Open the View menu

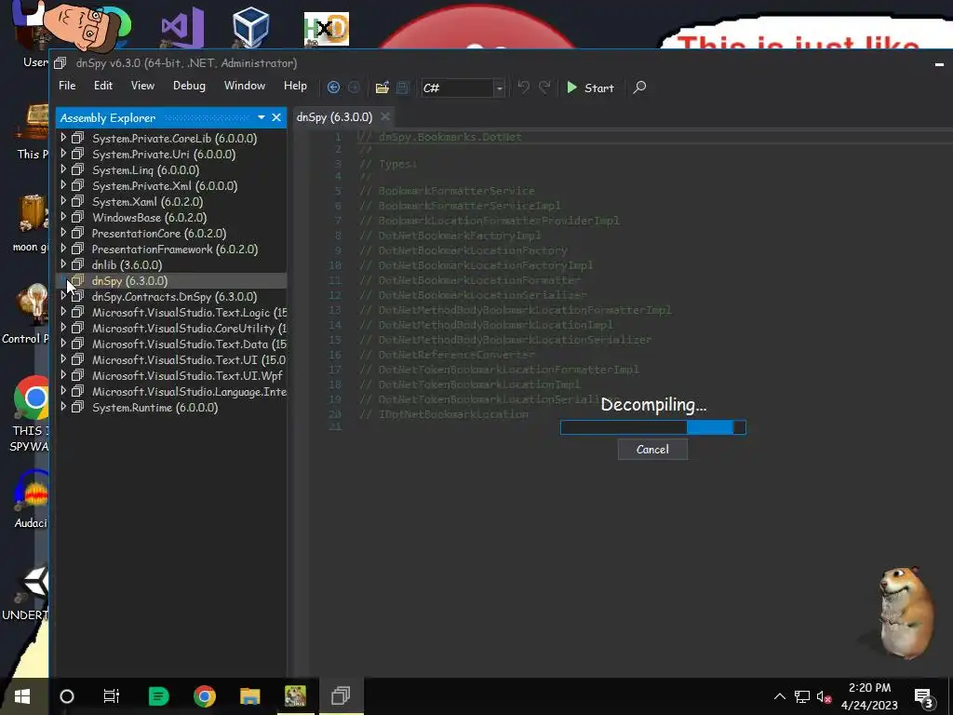pos(142,86)
